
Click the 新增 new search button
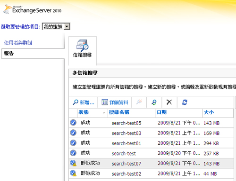click(84, 102)
